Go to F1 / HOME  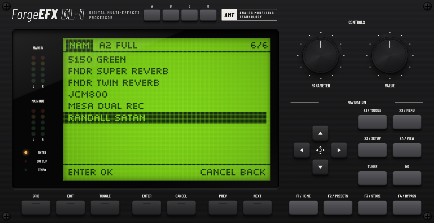pos(303,208)
